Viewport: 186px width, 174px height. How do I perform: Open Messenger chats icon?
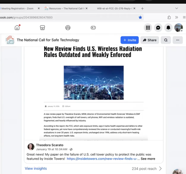coord(158,28)
